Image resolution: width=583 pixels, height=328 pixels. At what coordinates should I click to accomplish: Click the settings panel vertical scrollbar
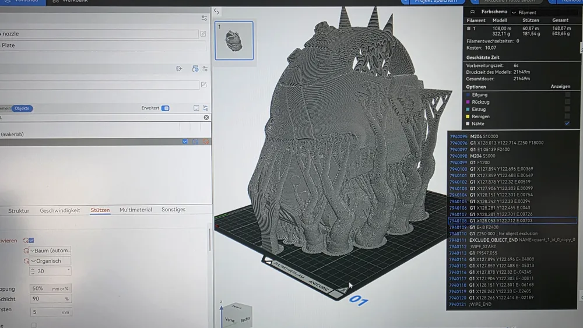(210, 239)
